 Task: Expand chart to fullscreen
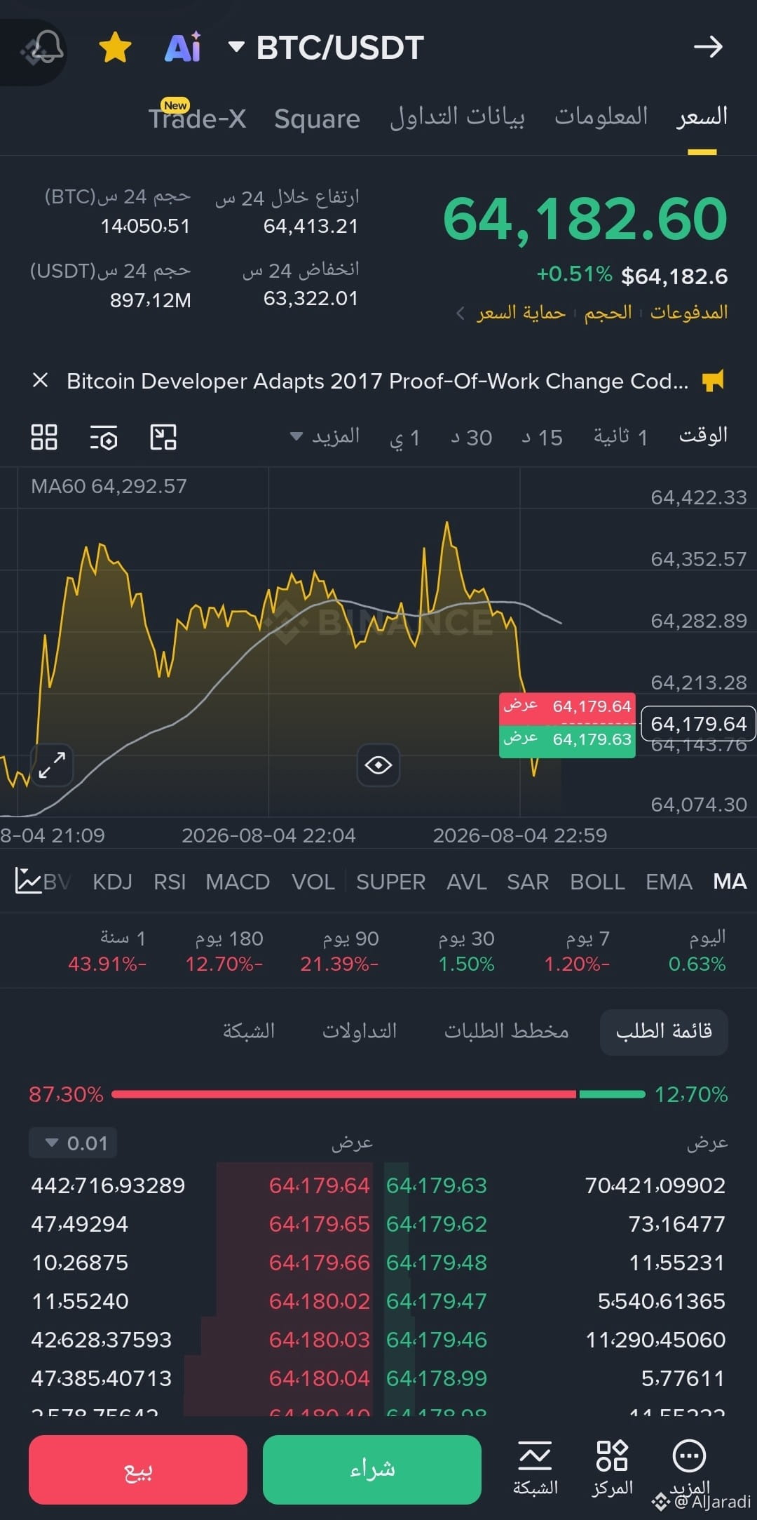[52, 765]
